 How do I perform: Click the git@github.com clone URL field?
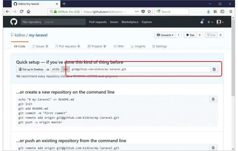pyautogui.click(x=140, y=69)
